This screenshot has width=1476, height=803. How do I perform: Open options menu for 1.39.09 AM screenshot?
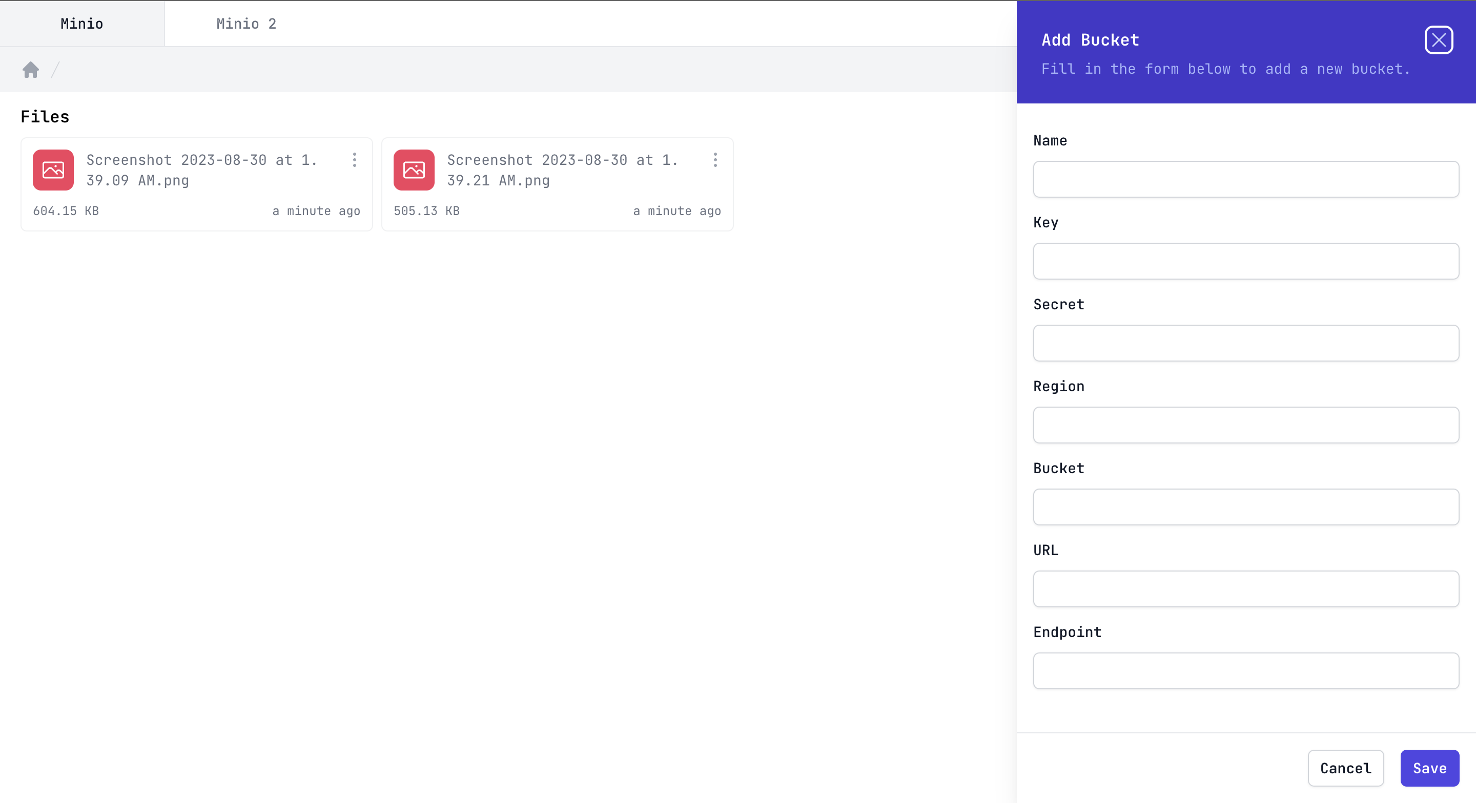(x=355, y=160)
